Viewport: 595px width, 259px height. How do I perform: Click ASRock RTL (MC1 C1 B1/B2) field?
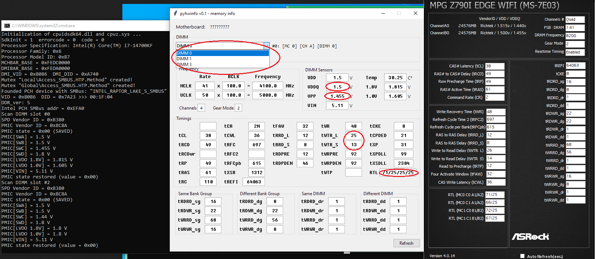[x=495, y=218]
